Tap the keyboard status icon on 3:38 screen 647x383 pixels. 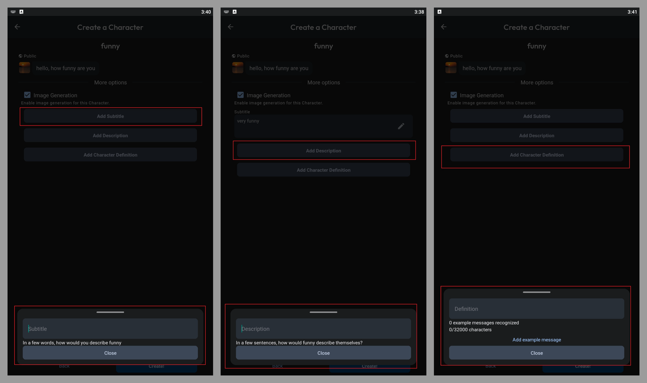[x=226, y=12]
